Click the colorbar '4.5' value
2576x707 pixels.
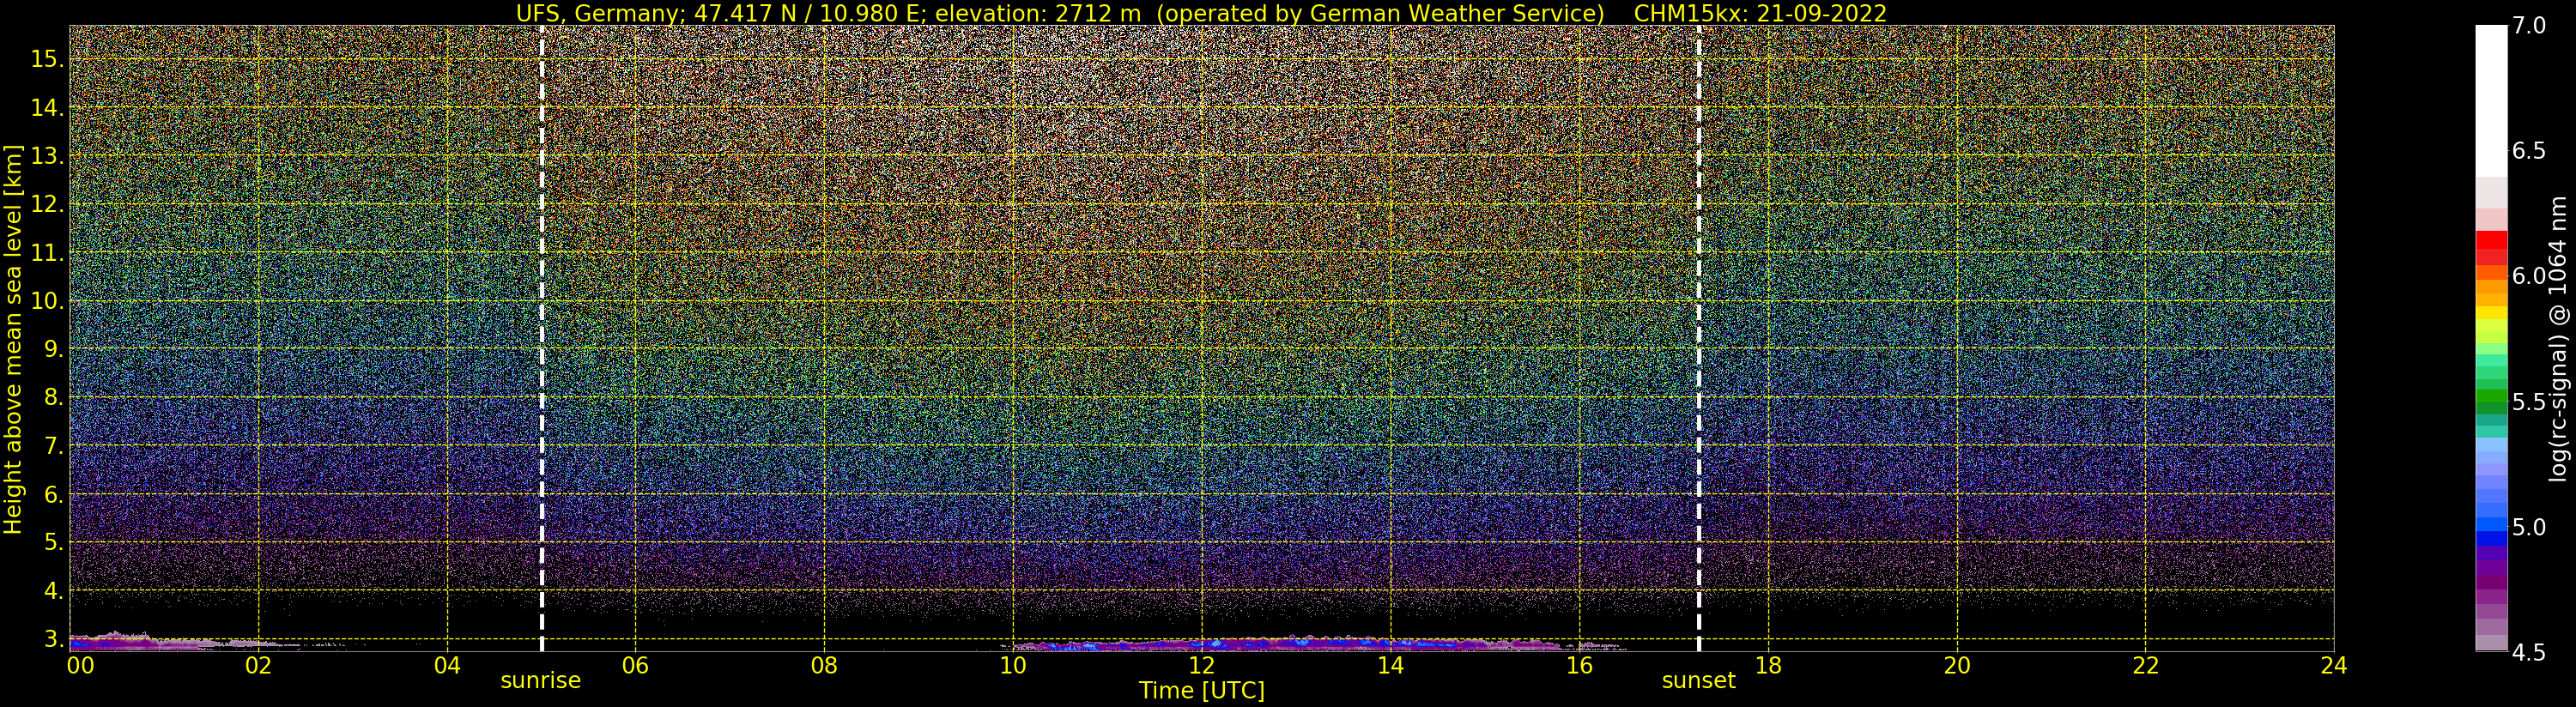point(2527,652)
